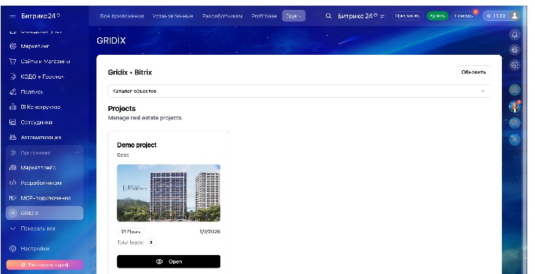Open the Помощь button
Screen dimensions: 535x274
[x=464, y=16]
